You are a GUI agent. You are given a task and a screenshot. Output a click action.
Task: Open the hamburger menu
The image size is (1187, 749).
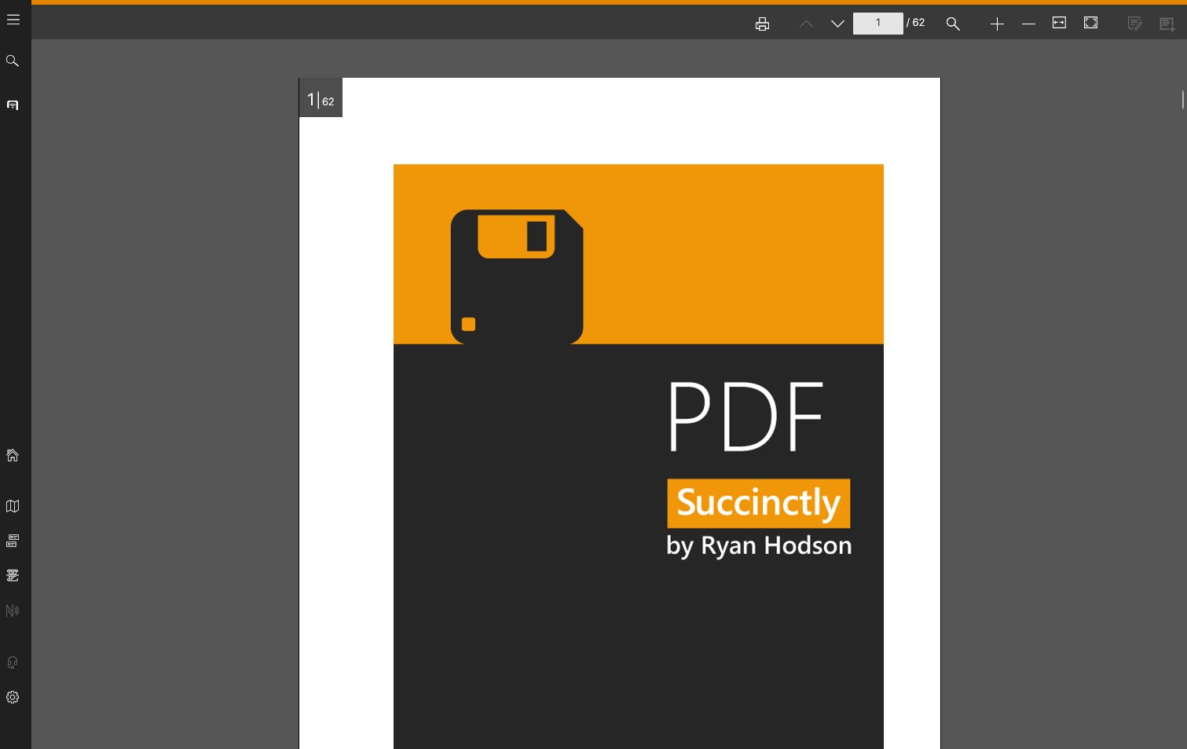point(13,20)
